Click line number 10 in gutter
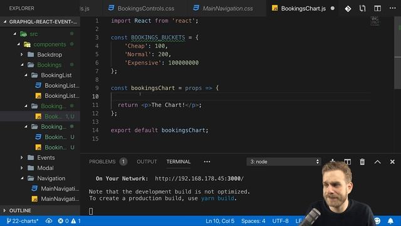Image resolution: width=401 pixels, height=226 pixels. tap(95, 96)
